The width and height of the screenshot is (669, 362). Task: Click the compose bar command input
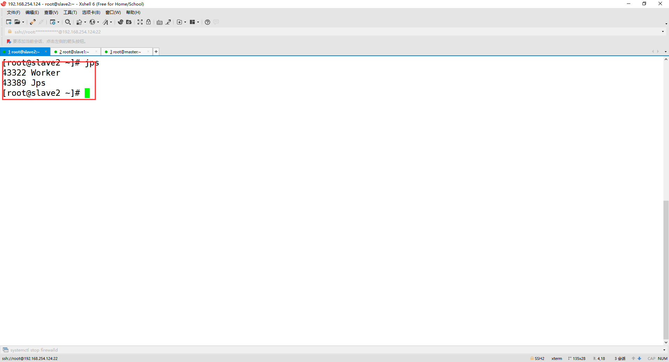tap(334, 350)
